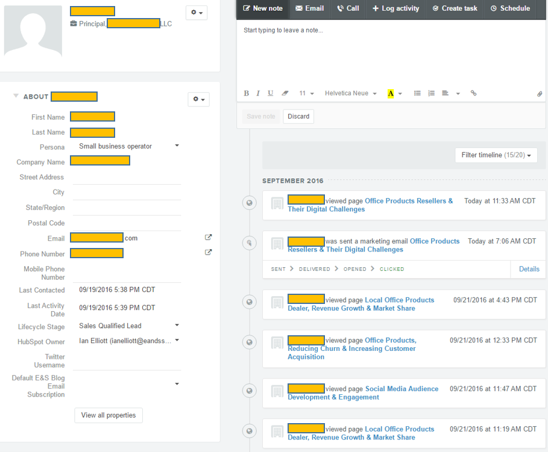Click the Street Address input field
The image size is (548, 452).
[127, 178]
